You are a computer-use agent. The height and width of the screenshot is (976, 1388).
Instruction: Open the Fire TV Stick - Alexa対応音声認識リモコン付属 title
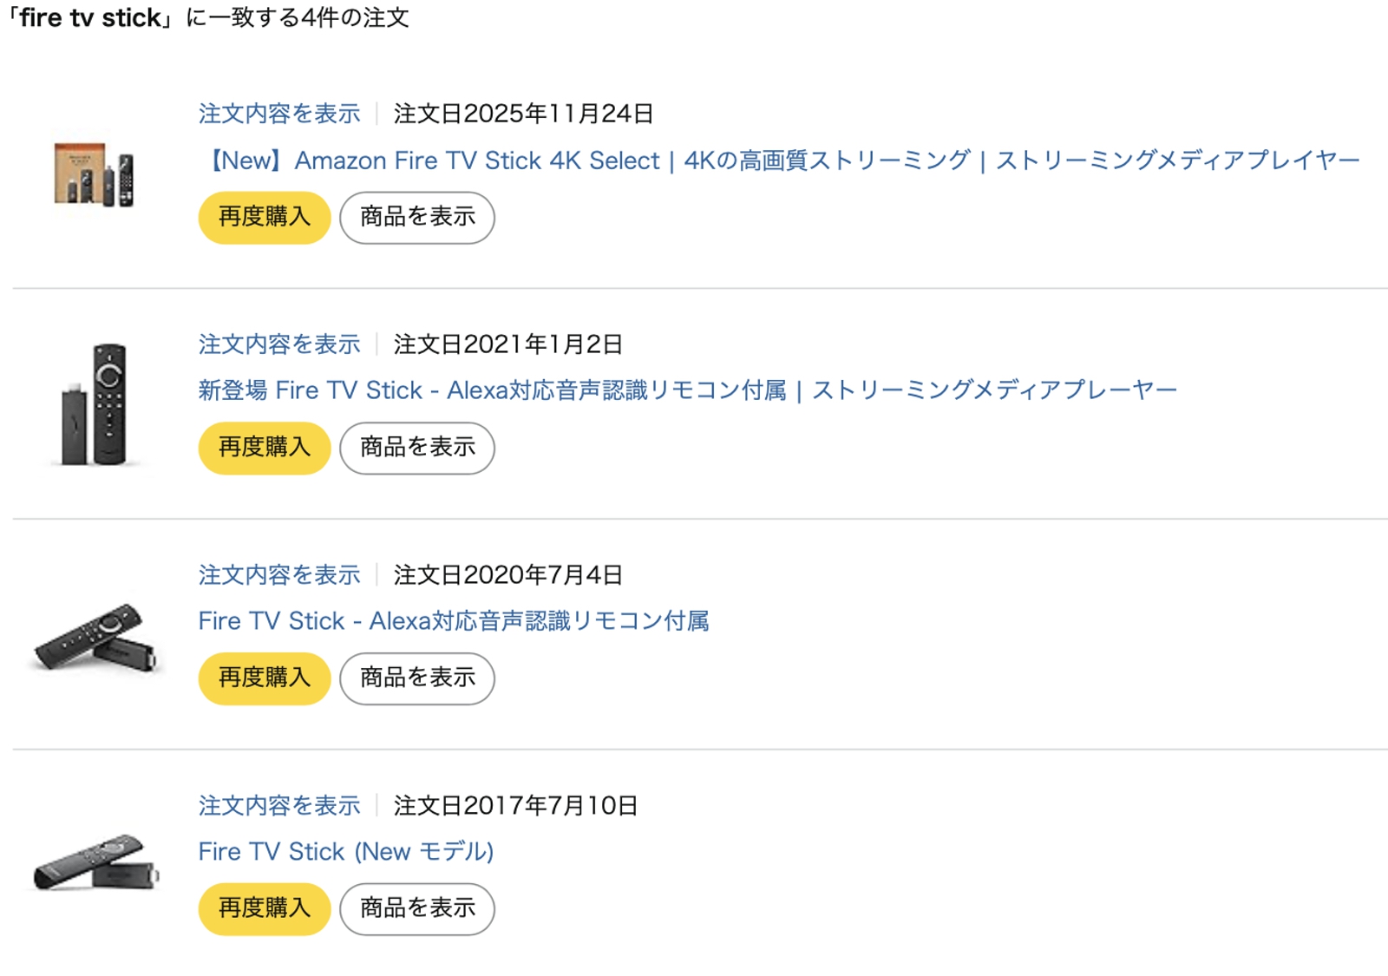(454, 621)
